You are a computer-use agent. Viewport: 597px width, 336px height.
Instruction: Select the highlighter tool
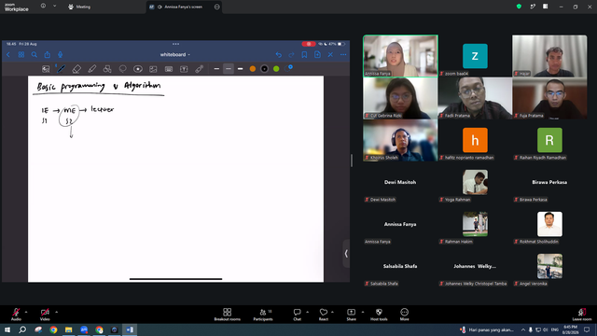[91, 69]
